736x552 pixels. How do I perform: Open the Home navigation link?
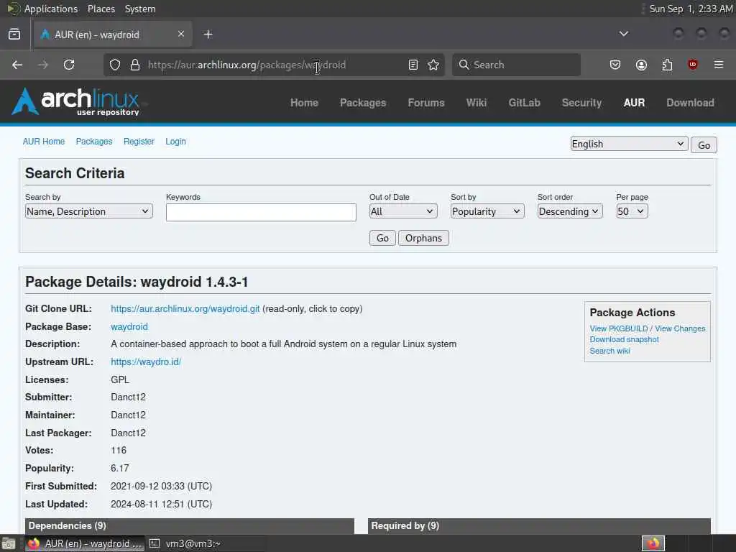tap(304, 103)
